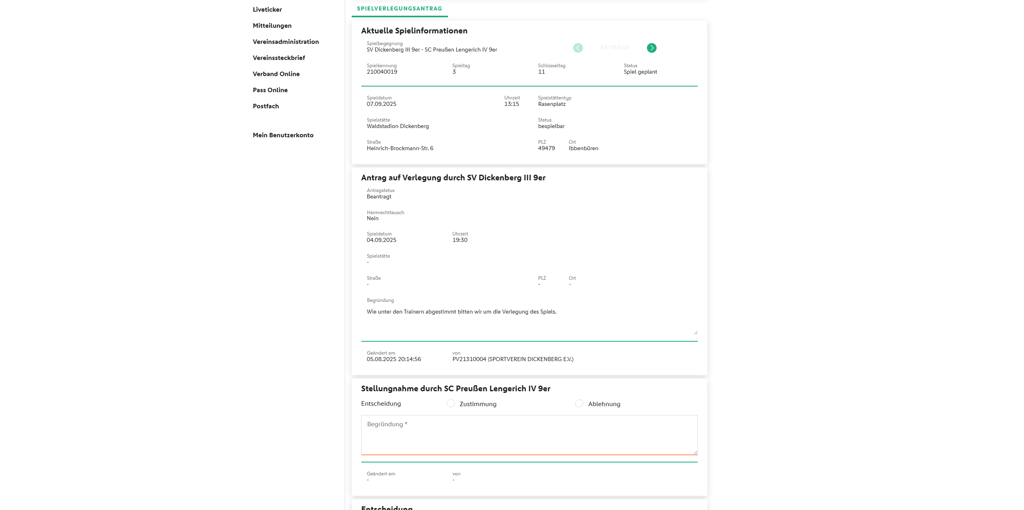Click the Zustimmung label text
Screen dimensions: 1024x510
coord(478,404)
